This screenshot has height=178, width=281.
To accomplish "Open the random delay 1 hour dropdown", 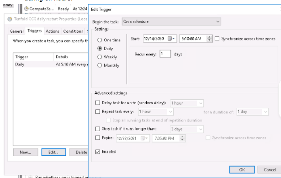I will pos(187,103).
